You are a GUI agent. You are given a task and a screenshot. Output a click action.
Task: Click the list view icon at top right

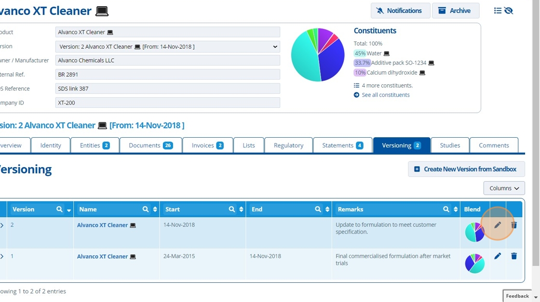498,11
